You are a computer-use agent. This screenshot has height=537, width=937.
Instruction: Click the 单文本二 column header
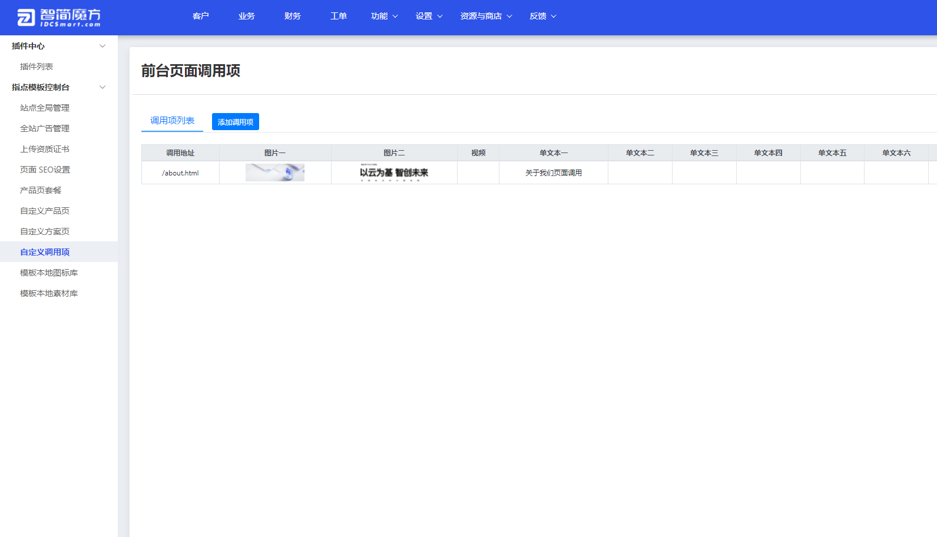point(640,153)
